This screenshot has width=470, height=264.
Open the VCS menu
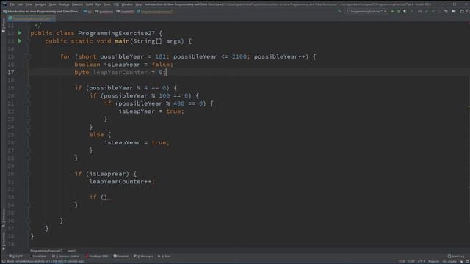point(116,4)
